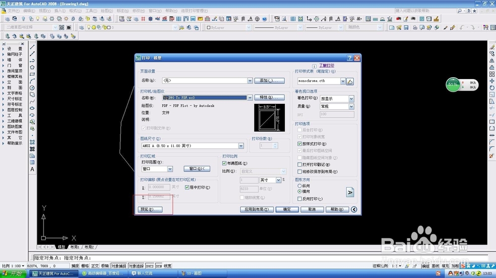Click the help search input field
Image resolution: width=496 pixels, height=278 pixels.
pos(425,11)
